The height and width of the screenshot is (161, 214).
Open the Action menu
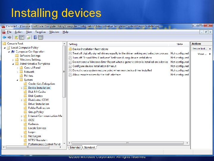[x=19, y=32]
